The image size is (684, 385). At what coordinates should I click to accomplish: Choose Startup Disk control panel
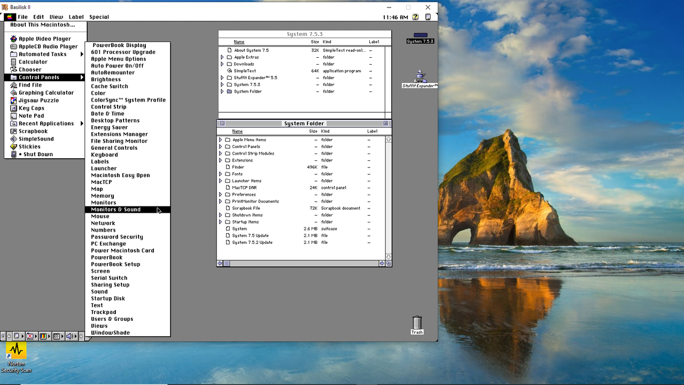128,298
